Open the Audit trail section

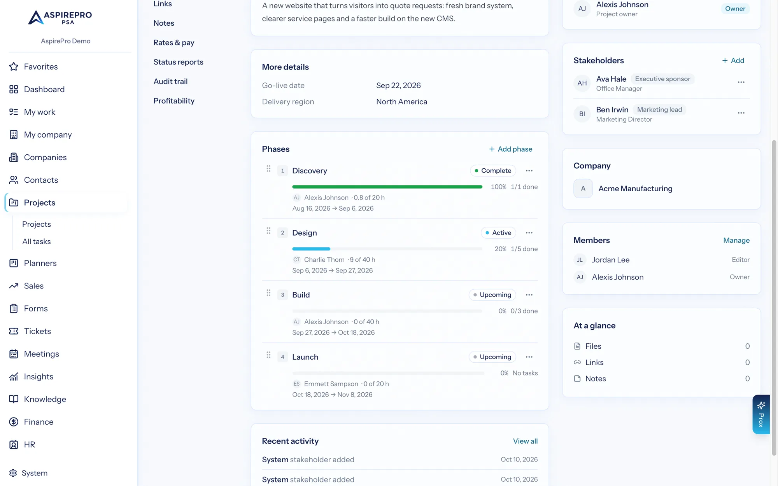point(170,81)
